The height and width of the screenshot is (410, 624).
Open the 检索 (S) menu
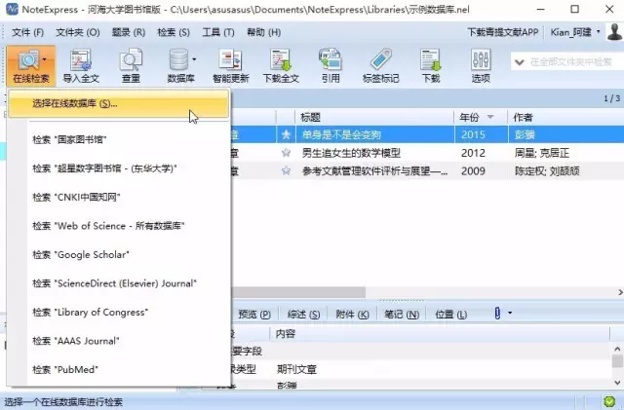(x=174, y=32)
